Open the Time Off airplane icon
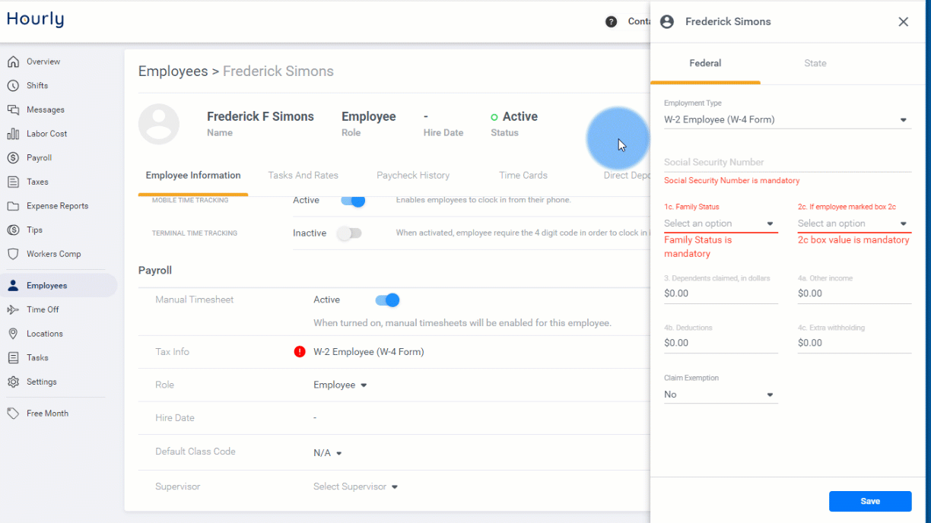This screenshot has height=523, width=931. click(x=13, y=309)
